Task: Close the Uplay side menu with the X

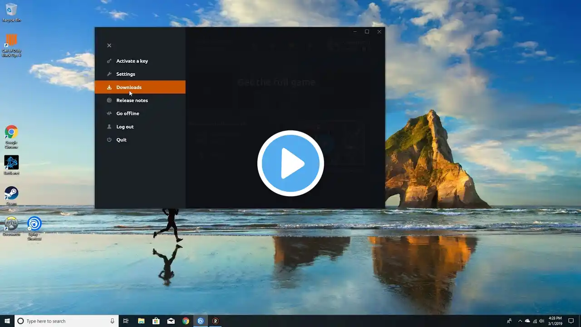Action: (109, 45)
